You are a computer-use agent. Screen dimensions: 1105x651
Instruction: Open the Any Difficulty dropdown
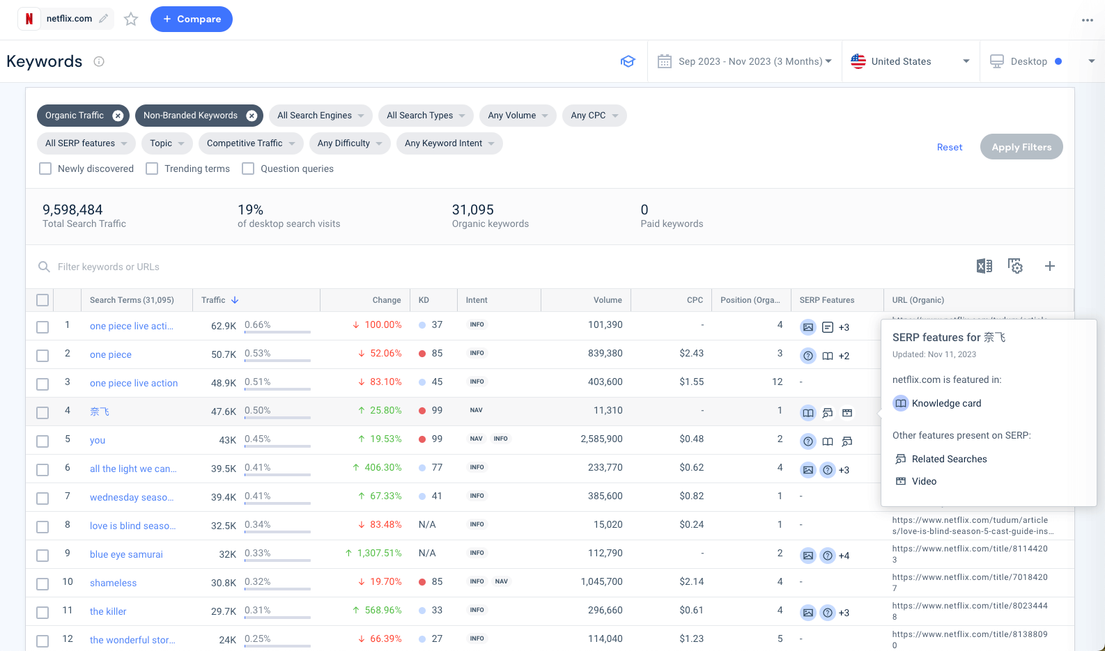(350, 143)
